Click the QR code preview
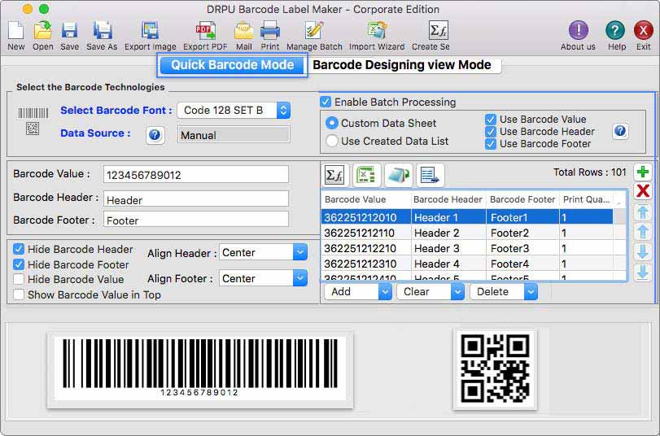Image resolution: width=660 pixels, height=436 pixels. coord(495,369)
